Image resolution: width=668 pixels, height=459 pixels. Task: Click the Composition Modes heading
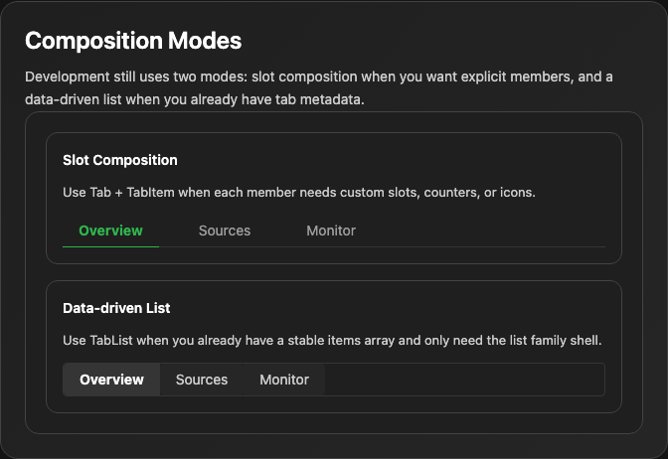coord(133,41)
